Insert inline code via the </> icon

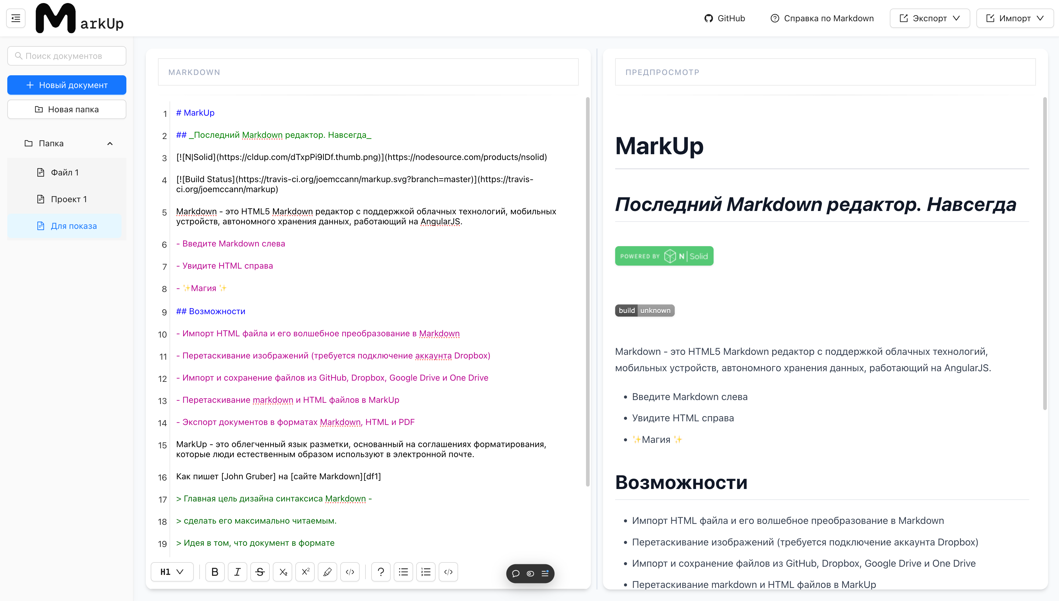pos(350,572)
